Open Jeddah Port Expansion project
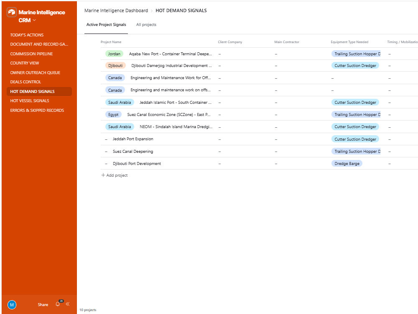 tap(133, 139)
